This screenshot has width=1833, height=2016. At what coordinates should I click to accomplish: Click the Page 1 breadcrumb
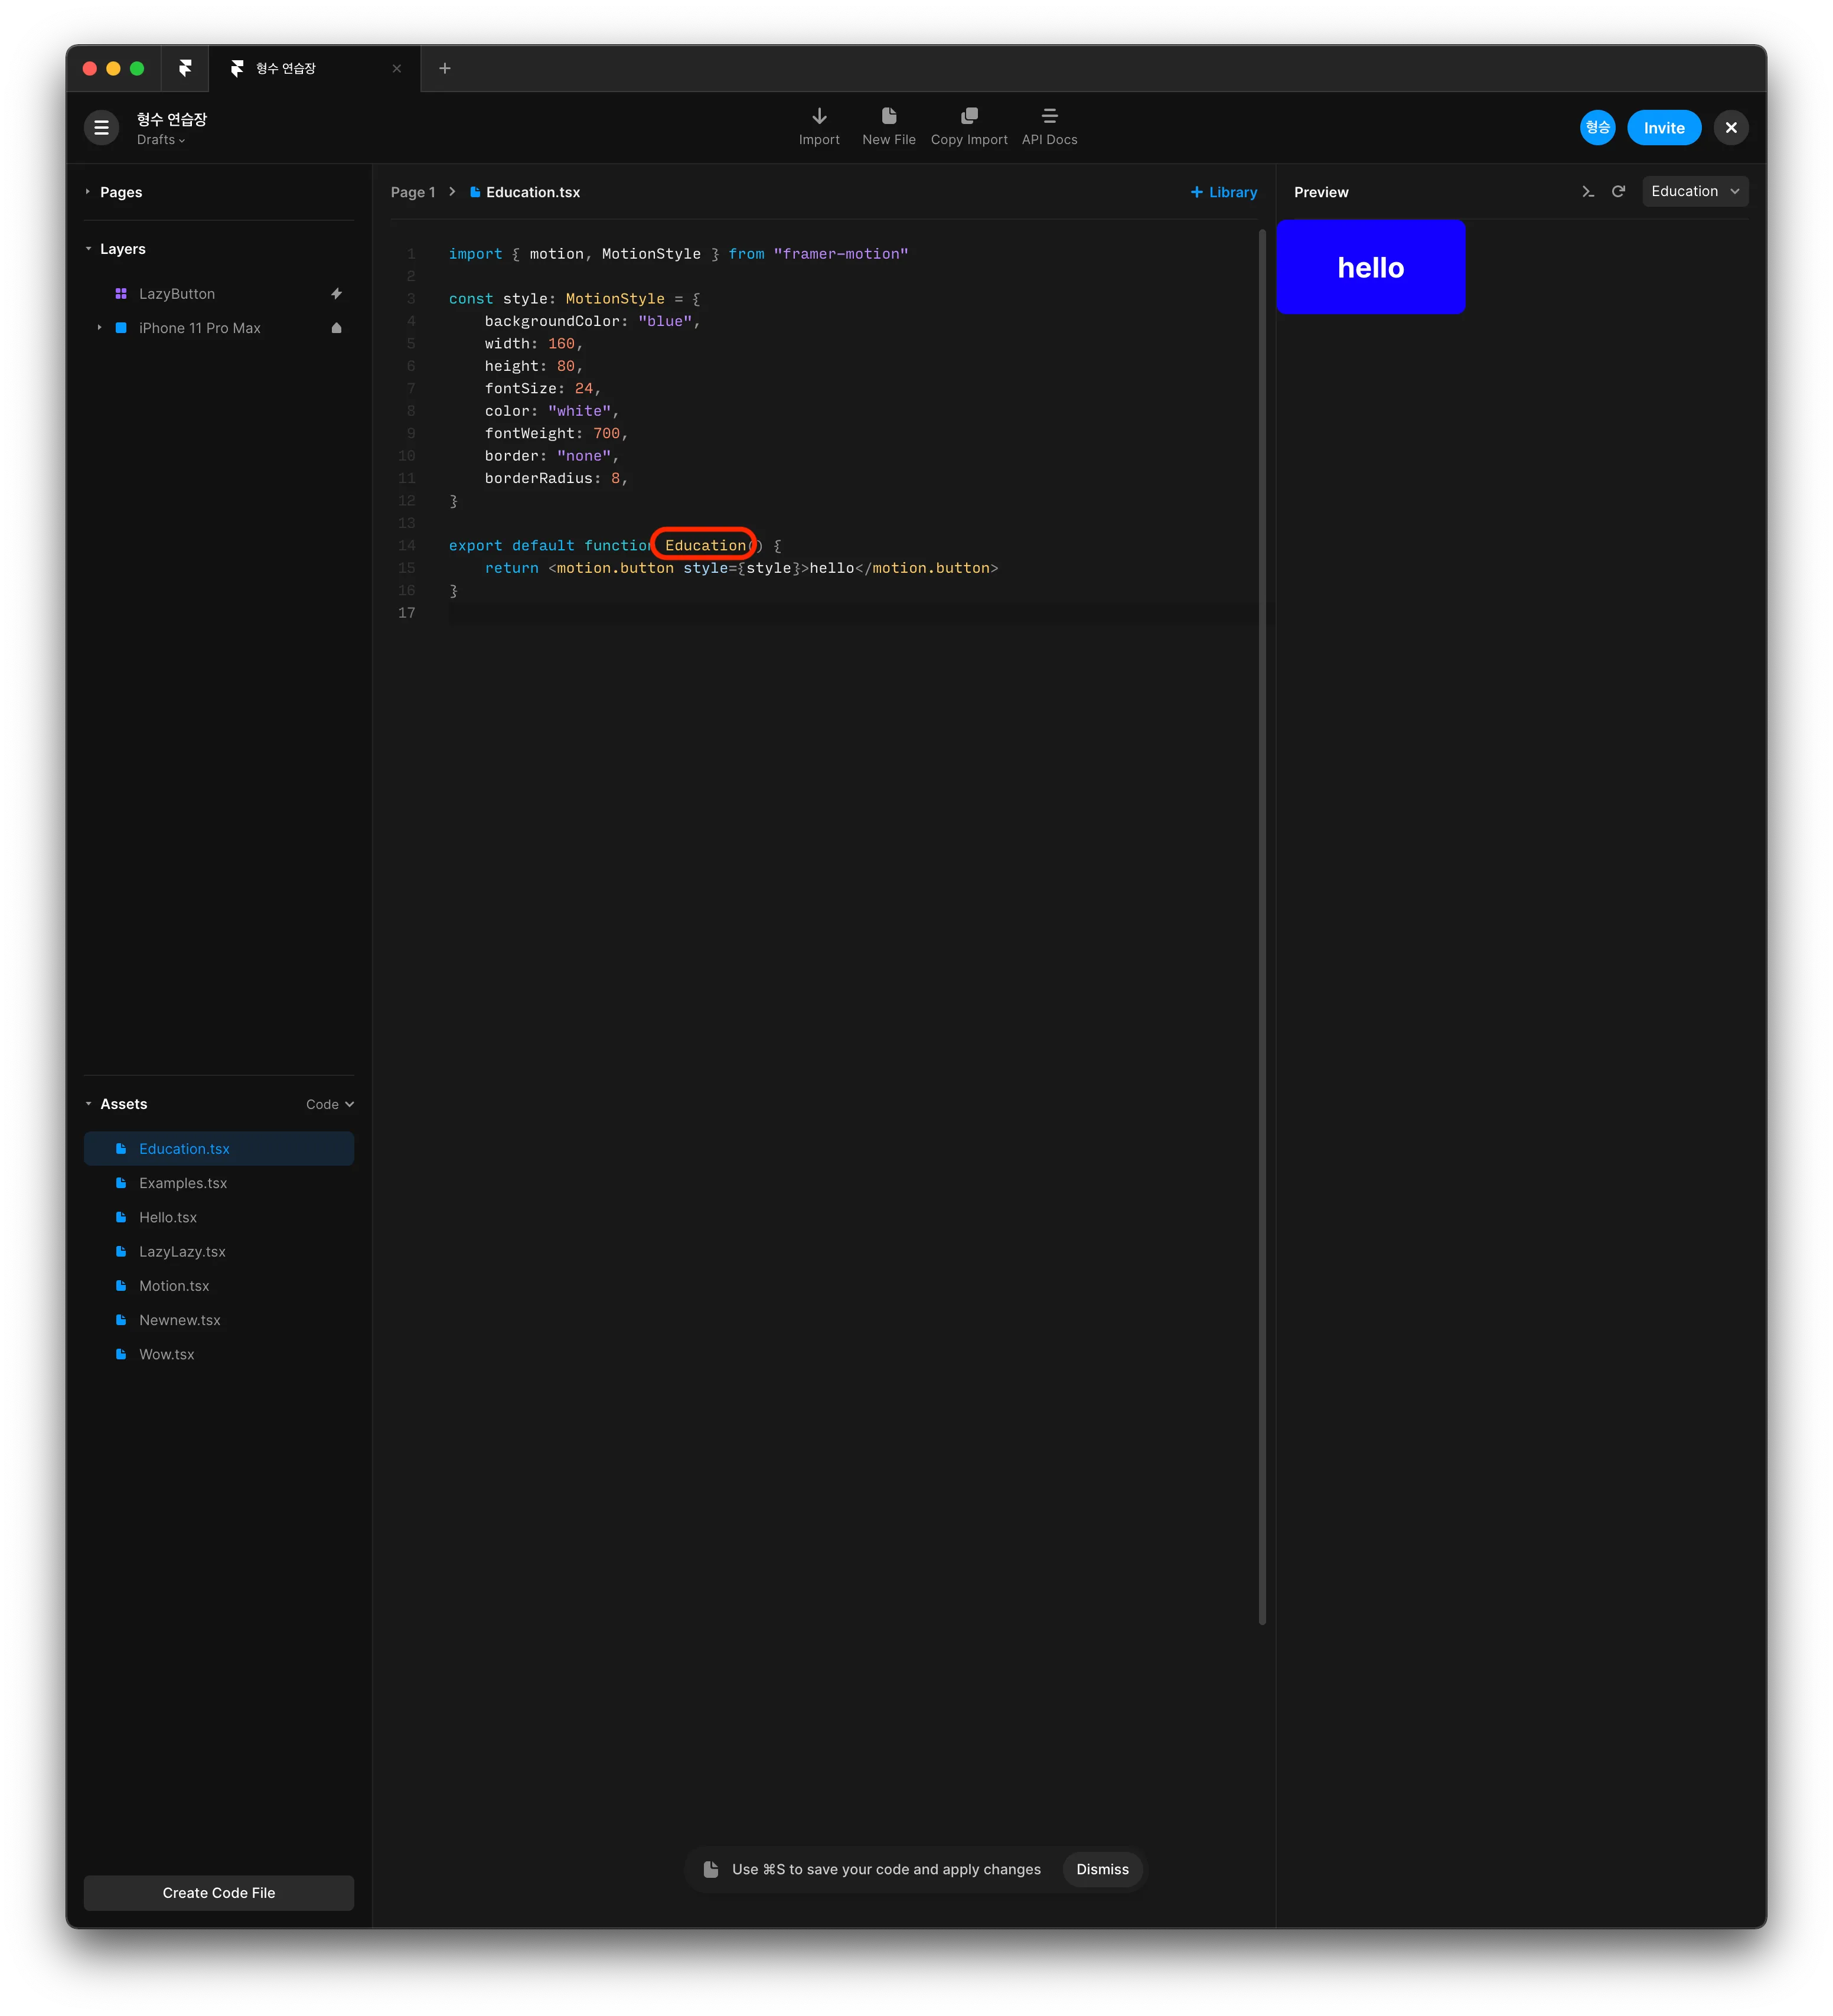tap(412, 192)
